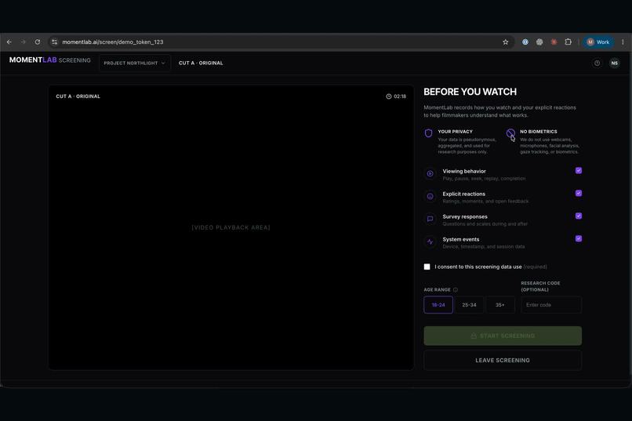Check the consent to screening data checkbox
Image resolution: width=632 pixels, height=421 pixels.
point(427,267)
